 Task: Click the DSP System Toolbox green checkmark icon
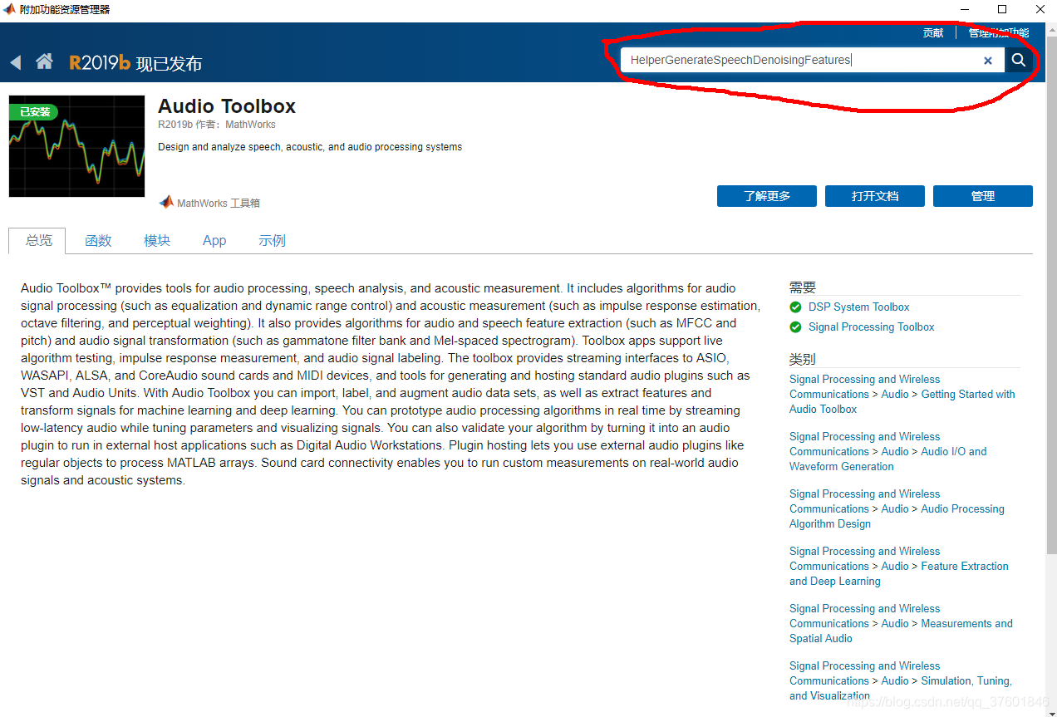coord(796,307)
